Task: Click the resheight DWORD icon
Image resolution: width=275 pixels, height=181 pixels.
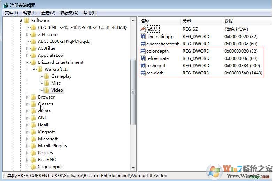Action: tap(143, 65)
